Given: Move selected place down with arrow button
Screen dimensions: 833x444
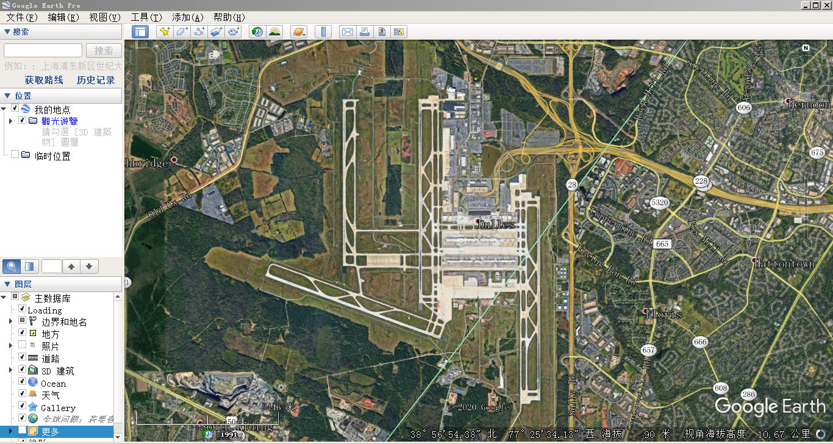Looking at the screenshot, I should tap(89, 267).
